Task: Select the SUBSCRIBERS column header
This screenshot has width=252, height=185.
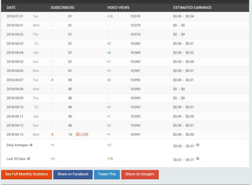Action: [62, 8]
